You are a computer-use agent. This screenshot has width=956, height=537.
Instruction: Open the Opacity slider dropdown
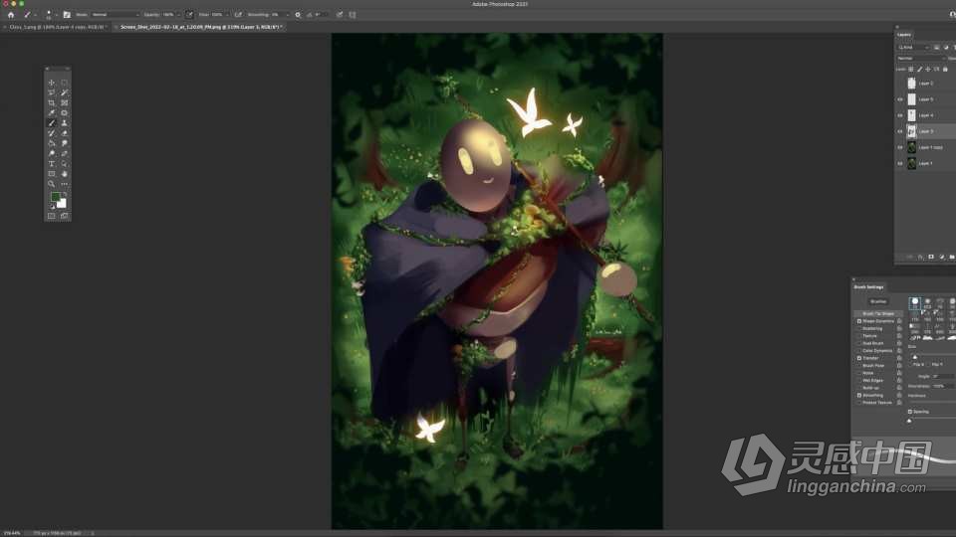pos(178,15)
